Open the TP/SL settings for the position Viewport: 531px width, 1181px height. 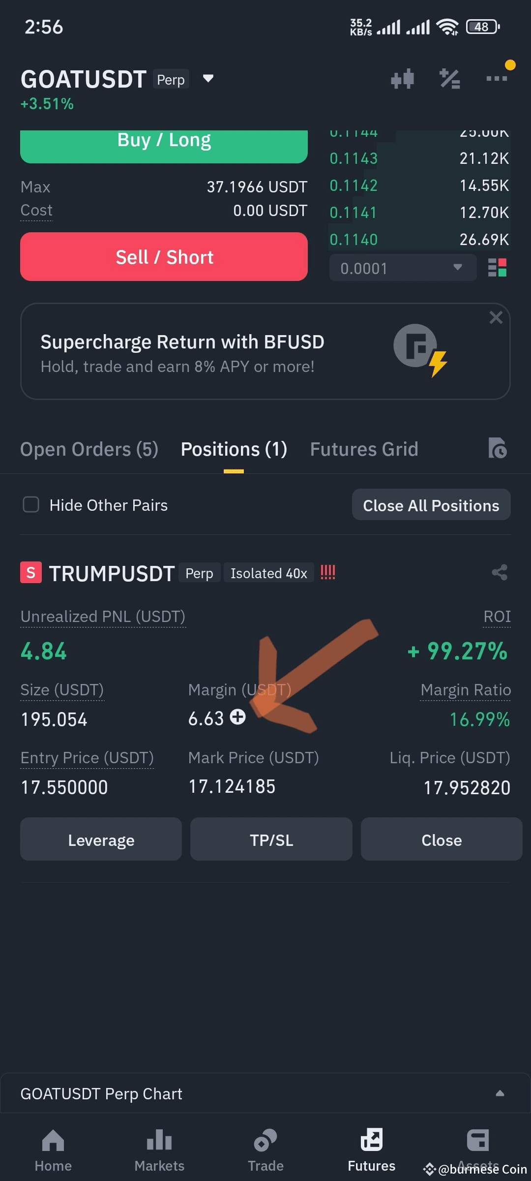271,839
